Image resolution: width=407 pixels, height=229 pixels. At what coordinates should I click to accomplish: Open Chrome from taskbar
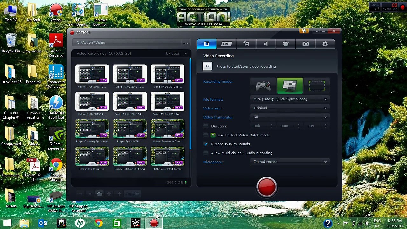point(99,223)
